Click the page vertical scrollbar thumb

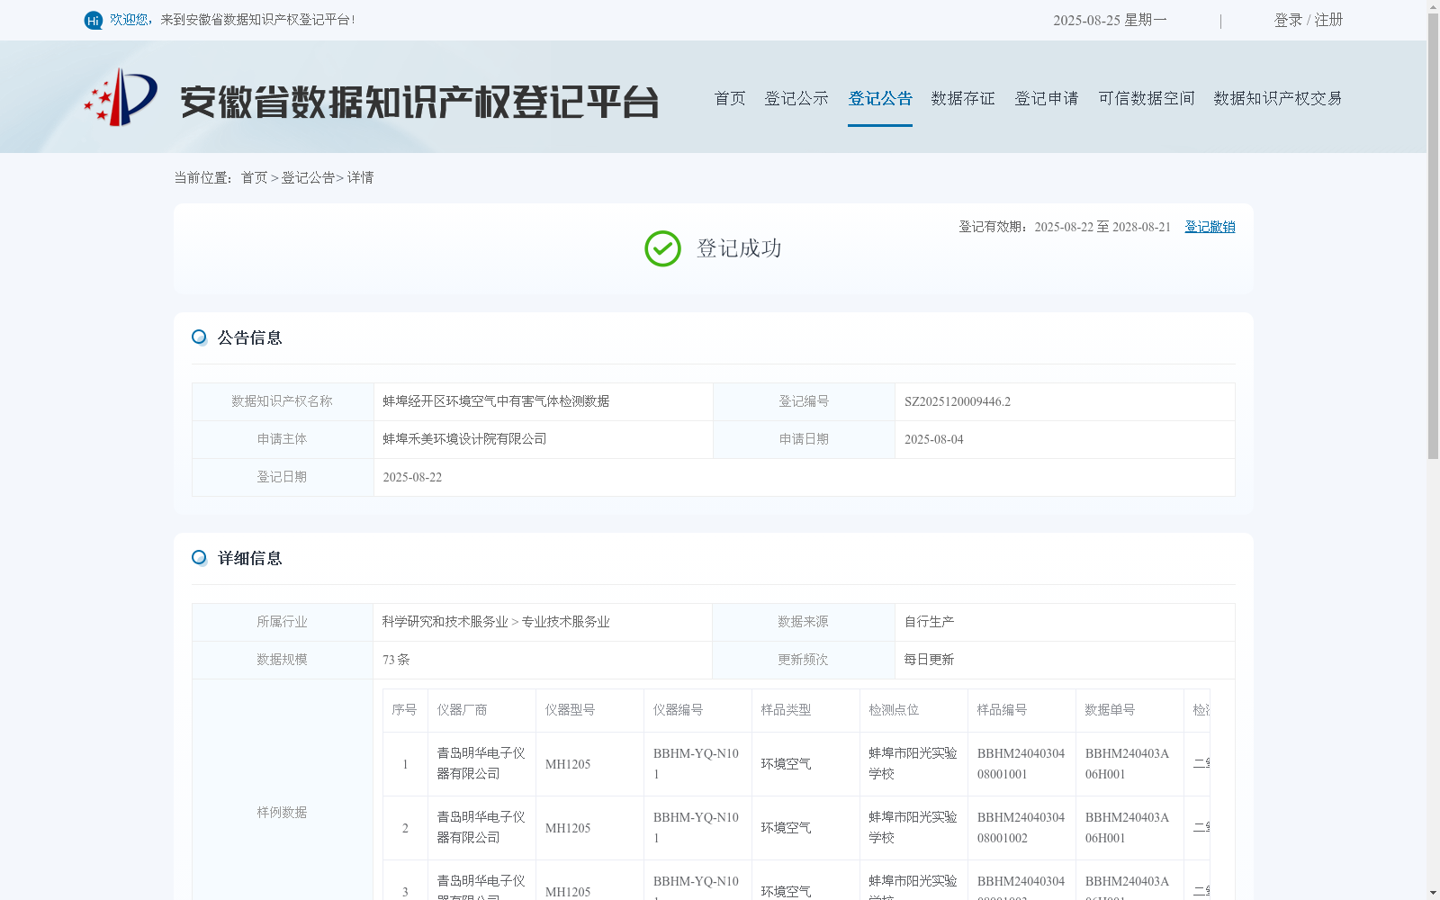1433,236
